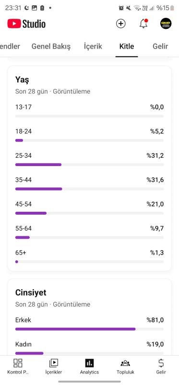Tap the partially visible Trendler tab
The image size is (179, 385).
[x=10, y=46]
